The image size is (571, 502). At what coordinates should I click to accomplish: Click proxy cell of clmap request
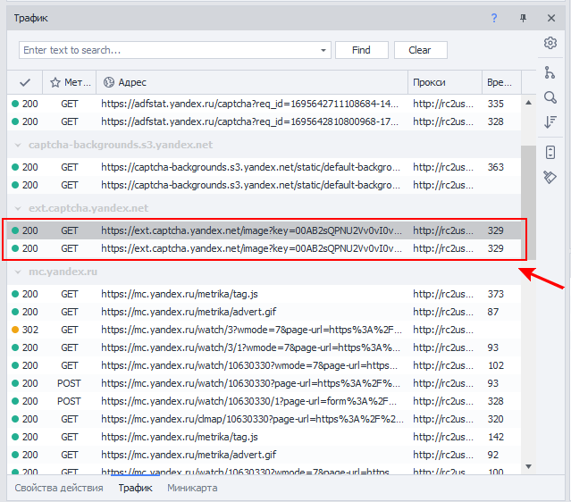[x=443, y=419]
